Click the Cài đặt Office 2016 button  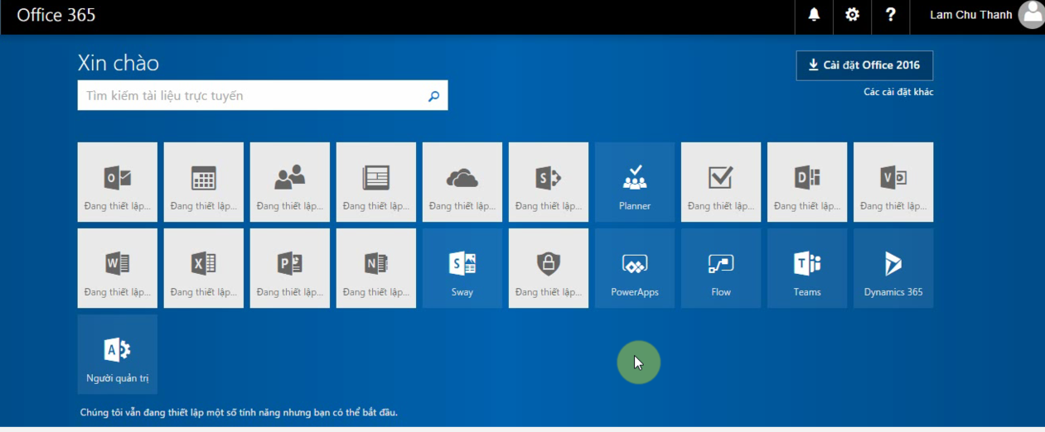point(864,65)
